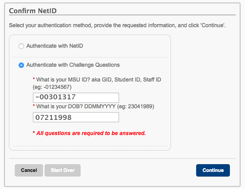Select Authenticate with Challenge Questions radio button
Screen dimensions: 245x189
(x=21, y=65)
